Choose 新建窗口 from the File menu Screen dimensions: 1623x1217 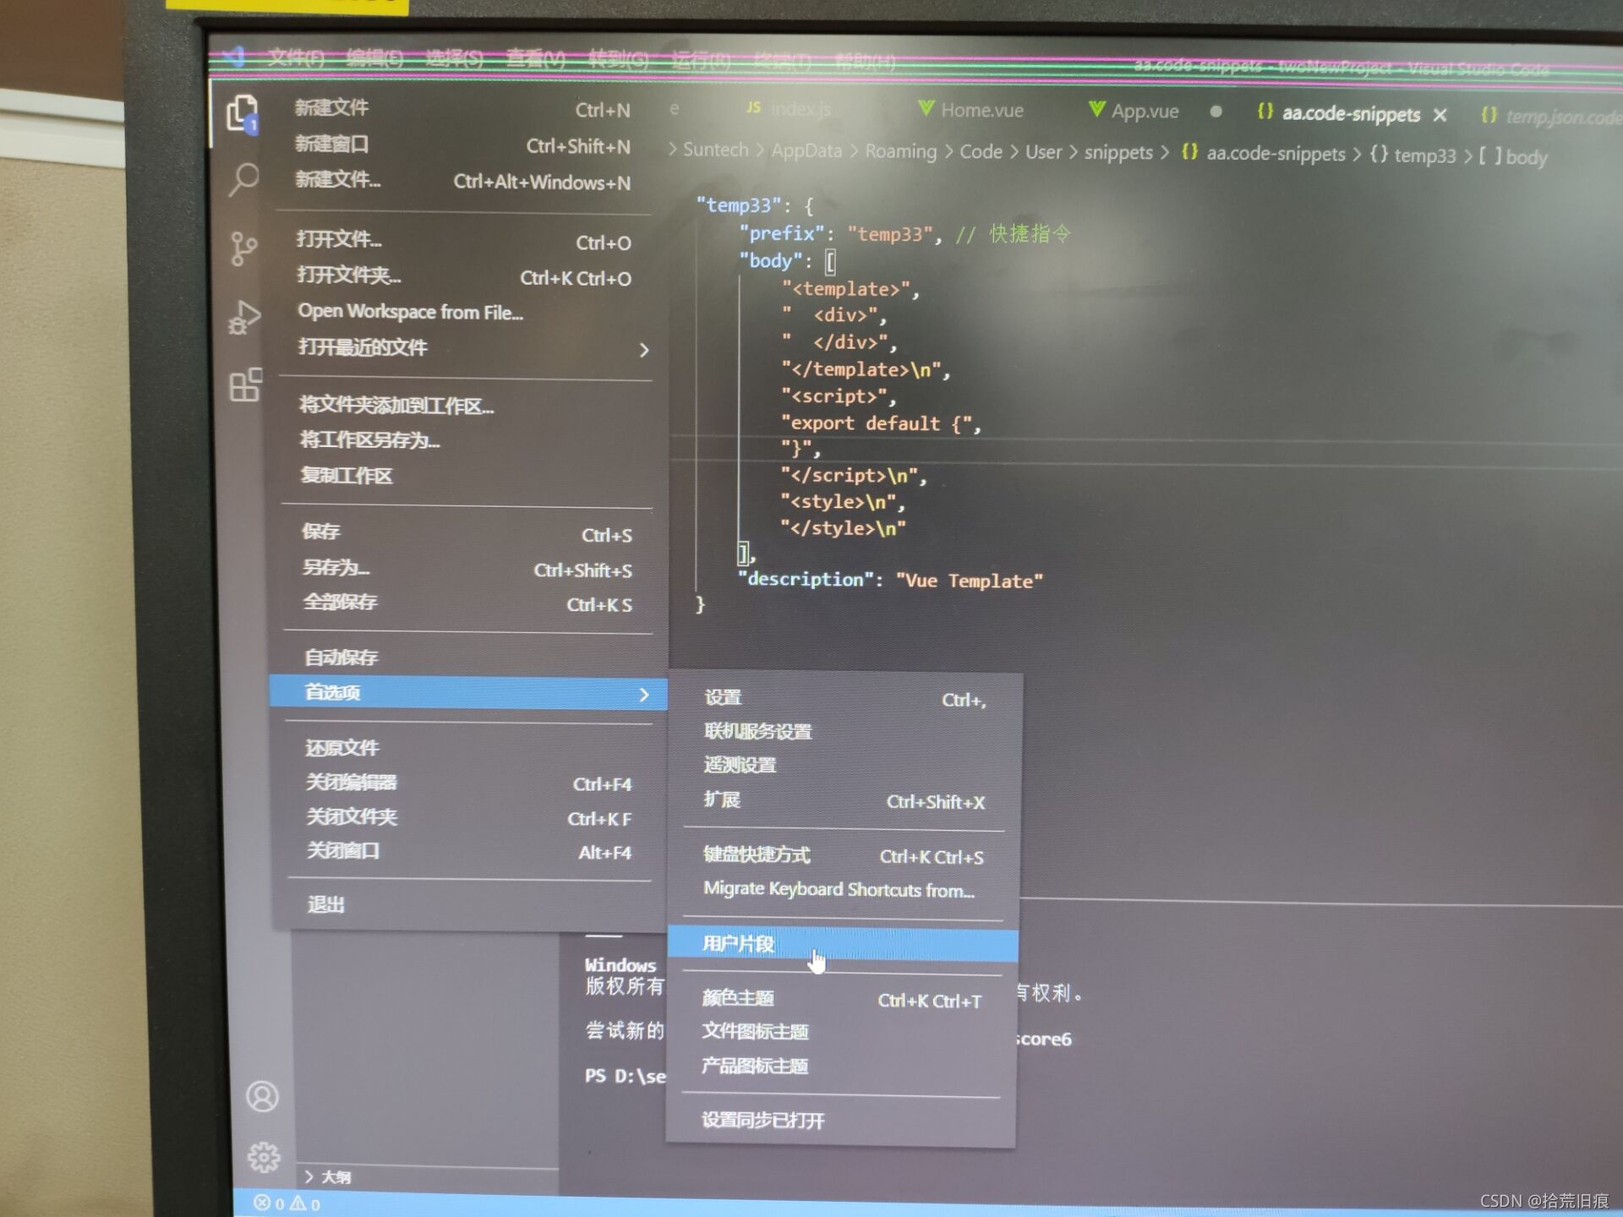coord(462,145)
